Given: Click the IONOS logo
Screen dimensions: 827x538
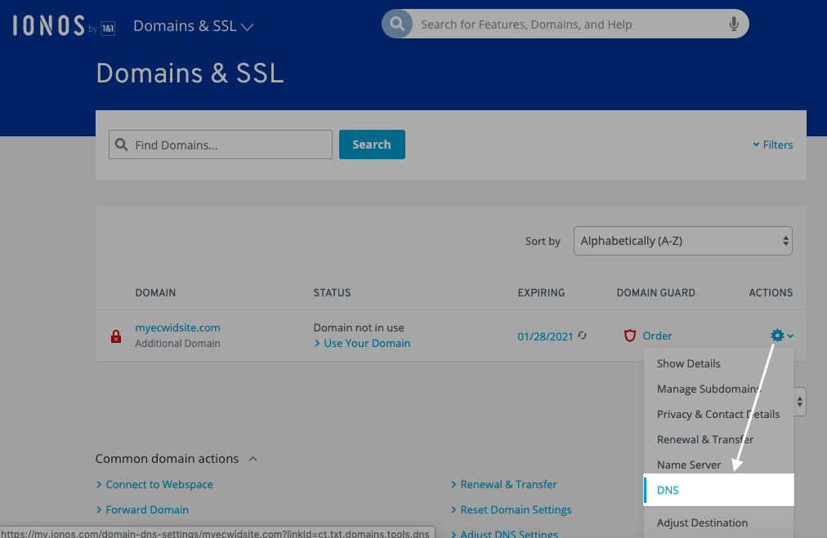Looking at the screenshot, I should (x=49, y=24).
